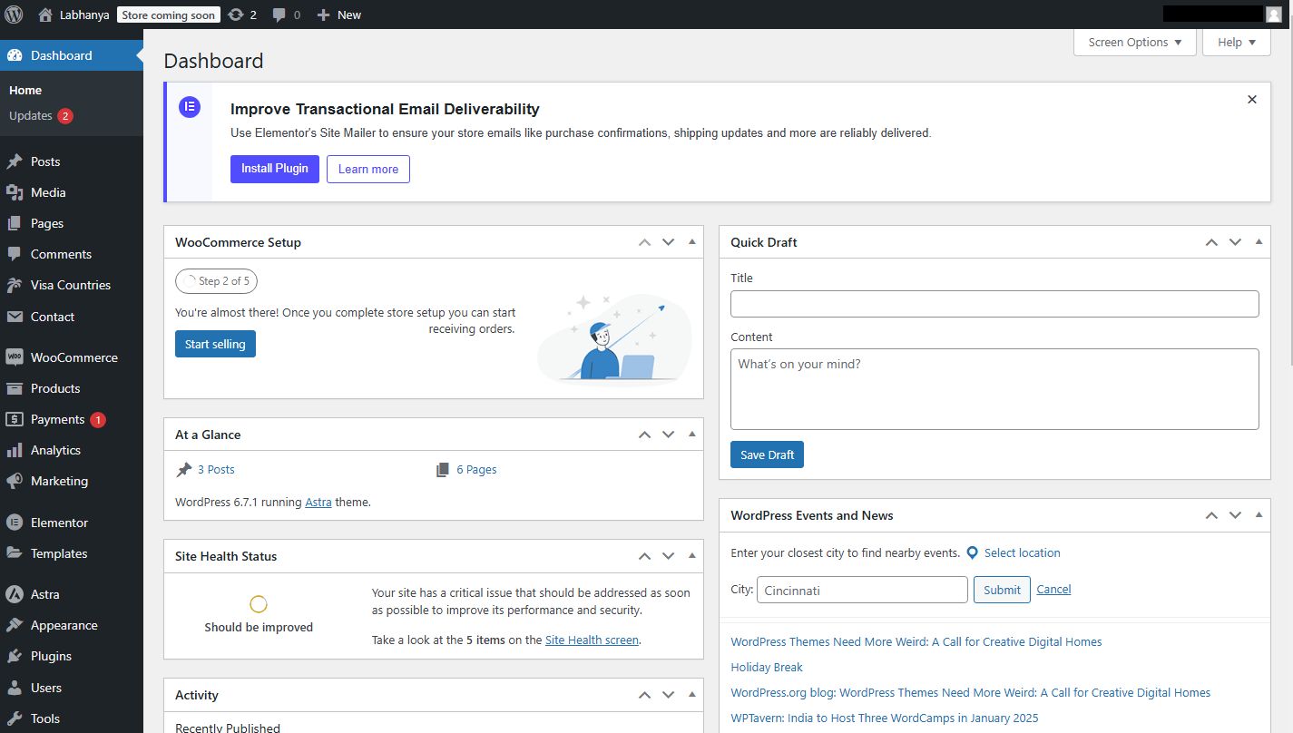Click the Media icon in sidebar
The width and height of the screenshot is (1293, 733).
tap(15, 192)
